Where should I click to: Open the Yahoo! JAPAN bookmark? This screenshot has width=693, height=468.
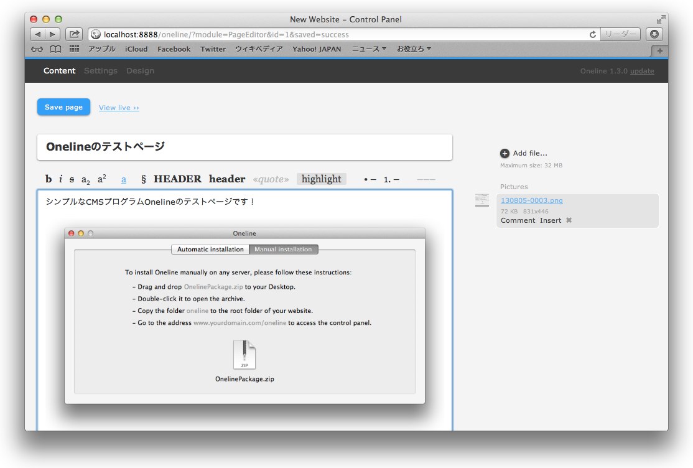[317, 49]
